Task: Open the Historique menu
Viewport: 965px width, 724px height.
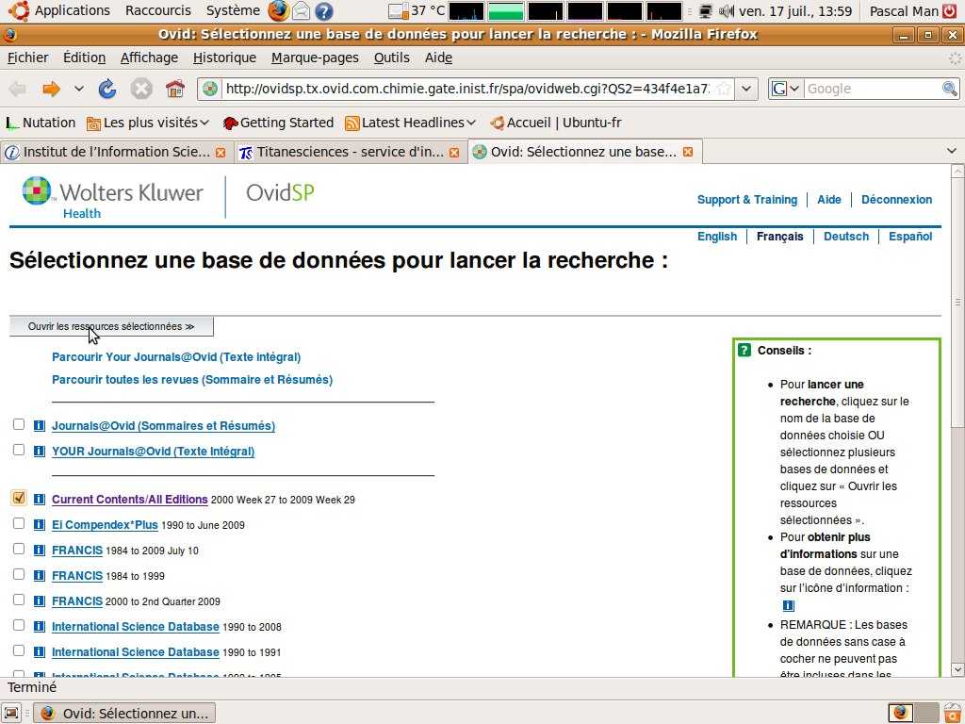Action: coord(224,58)
